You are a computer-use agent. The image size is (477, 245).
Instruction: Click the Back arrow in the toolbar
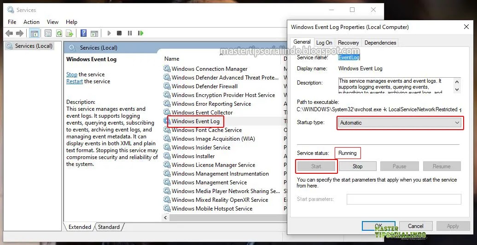[x=9, y=33]
